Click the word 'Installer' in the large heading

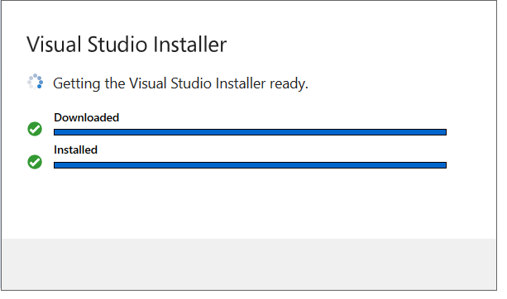[189, 45]
